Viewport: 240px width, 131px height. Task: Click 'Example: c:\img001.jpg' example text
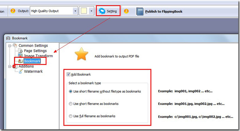pyautogui.click(x=196, y=117)
